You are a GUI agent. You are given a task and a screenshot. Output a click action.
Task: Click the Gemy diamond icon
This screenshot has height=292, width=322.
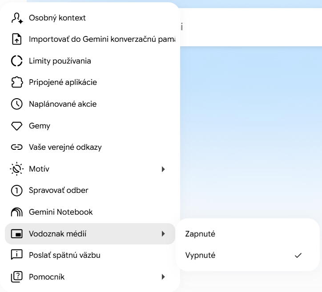click(16, 126)
